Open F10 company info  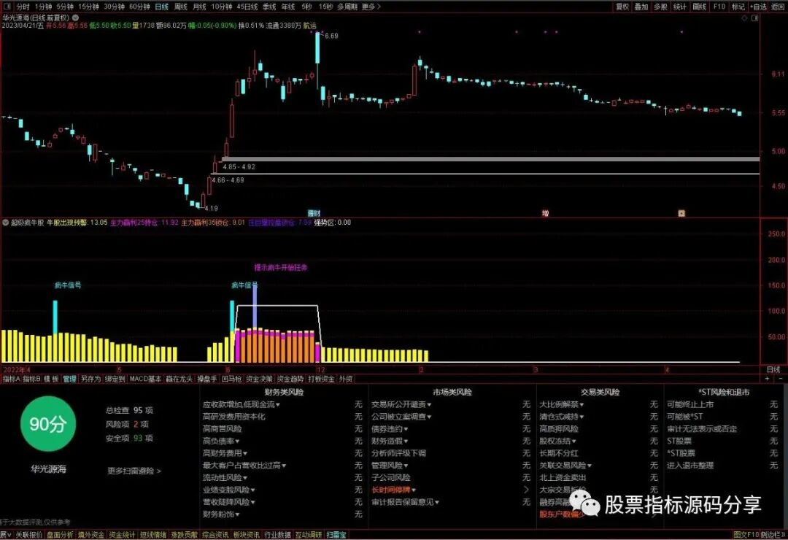pyautogui.click(x=719, y=7)
